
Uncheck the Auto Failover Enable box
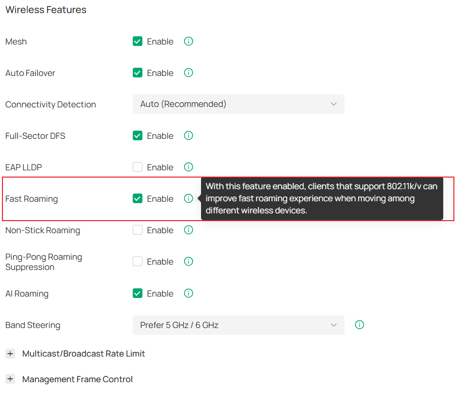pyautogui.click(x=138, y=73)
